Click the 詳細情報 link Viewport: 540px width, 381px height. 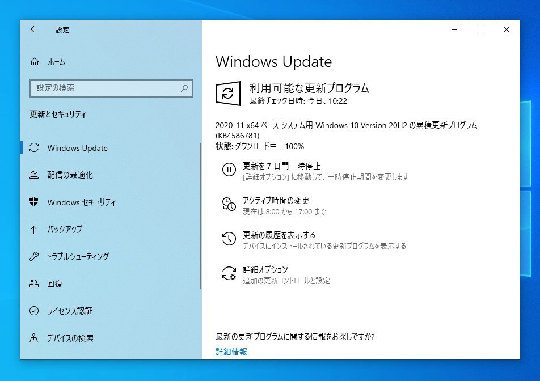point(231,352)
